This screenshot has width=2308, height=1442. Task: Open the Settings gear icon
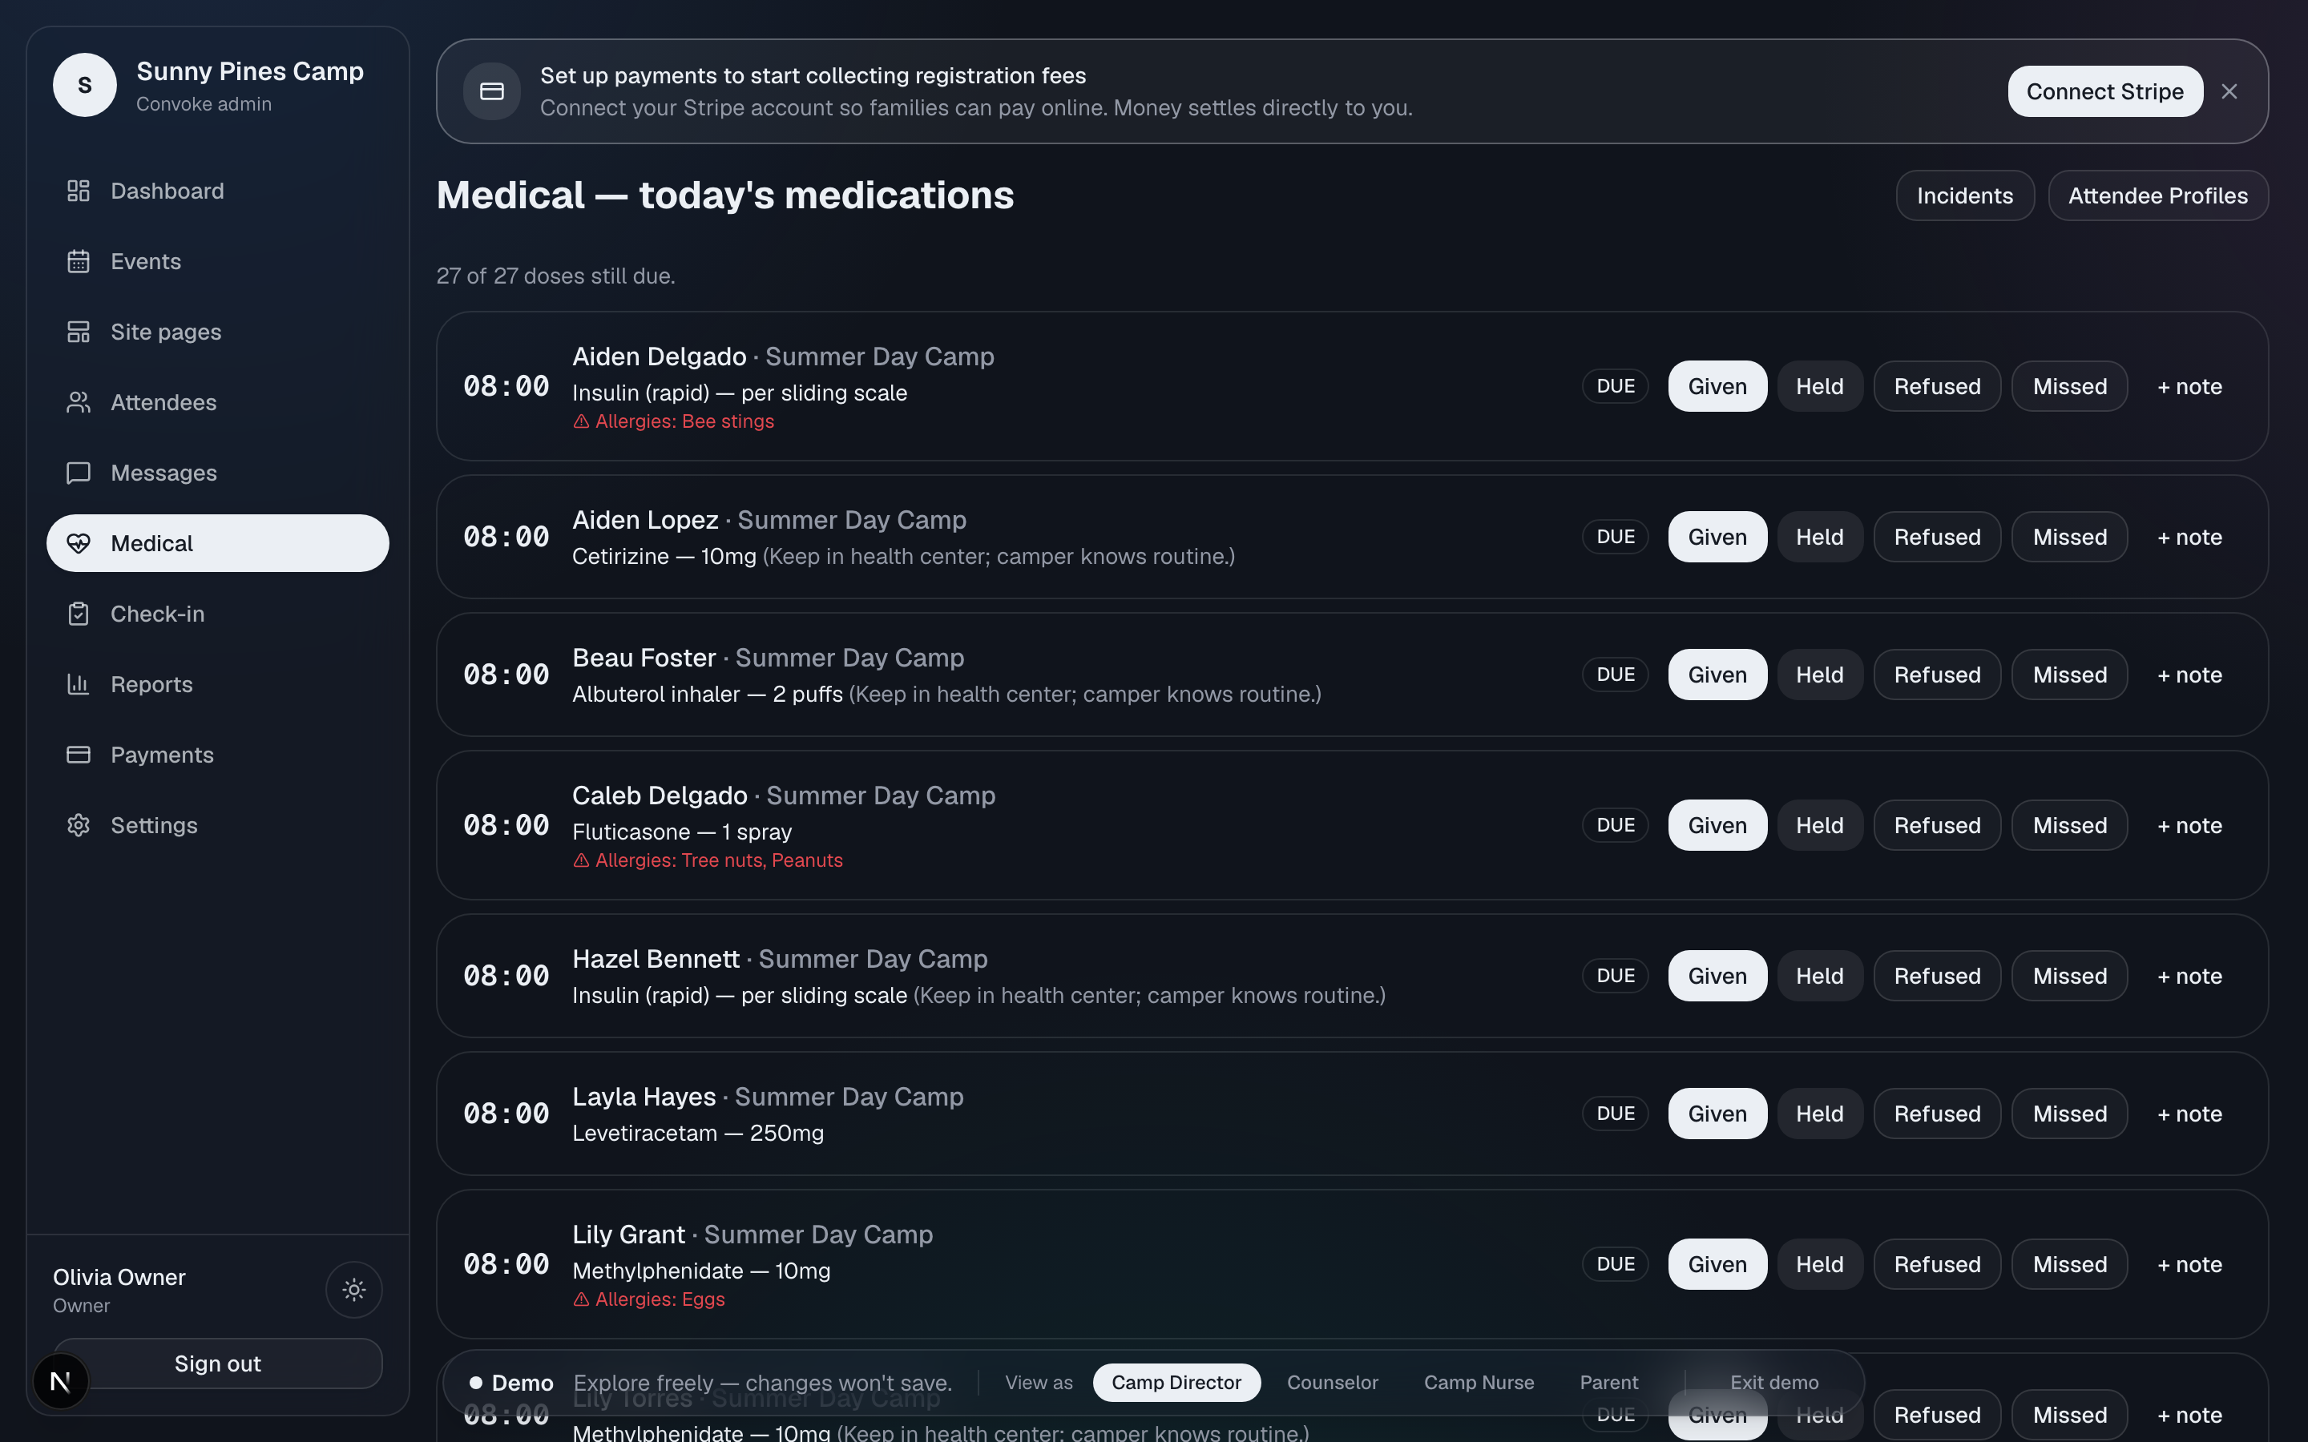pos(79,825)
